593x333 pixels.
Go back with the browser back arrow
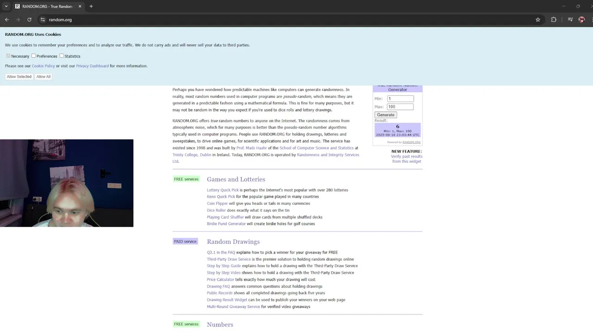coord(7,19)
